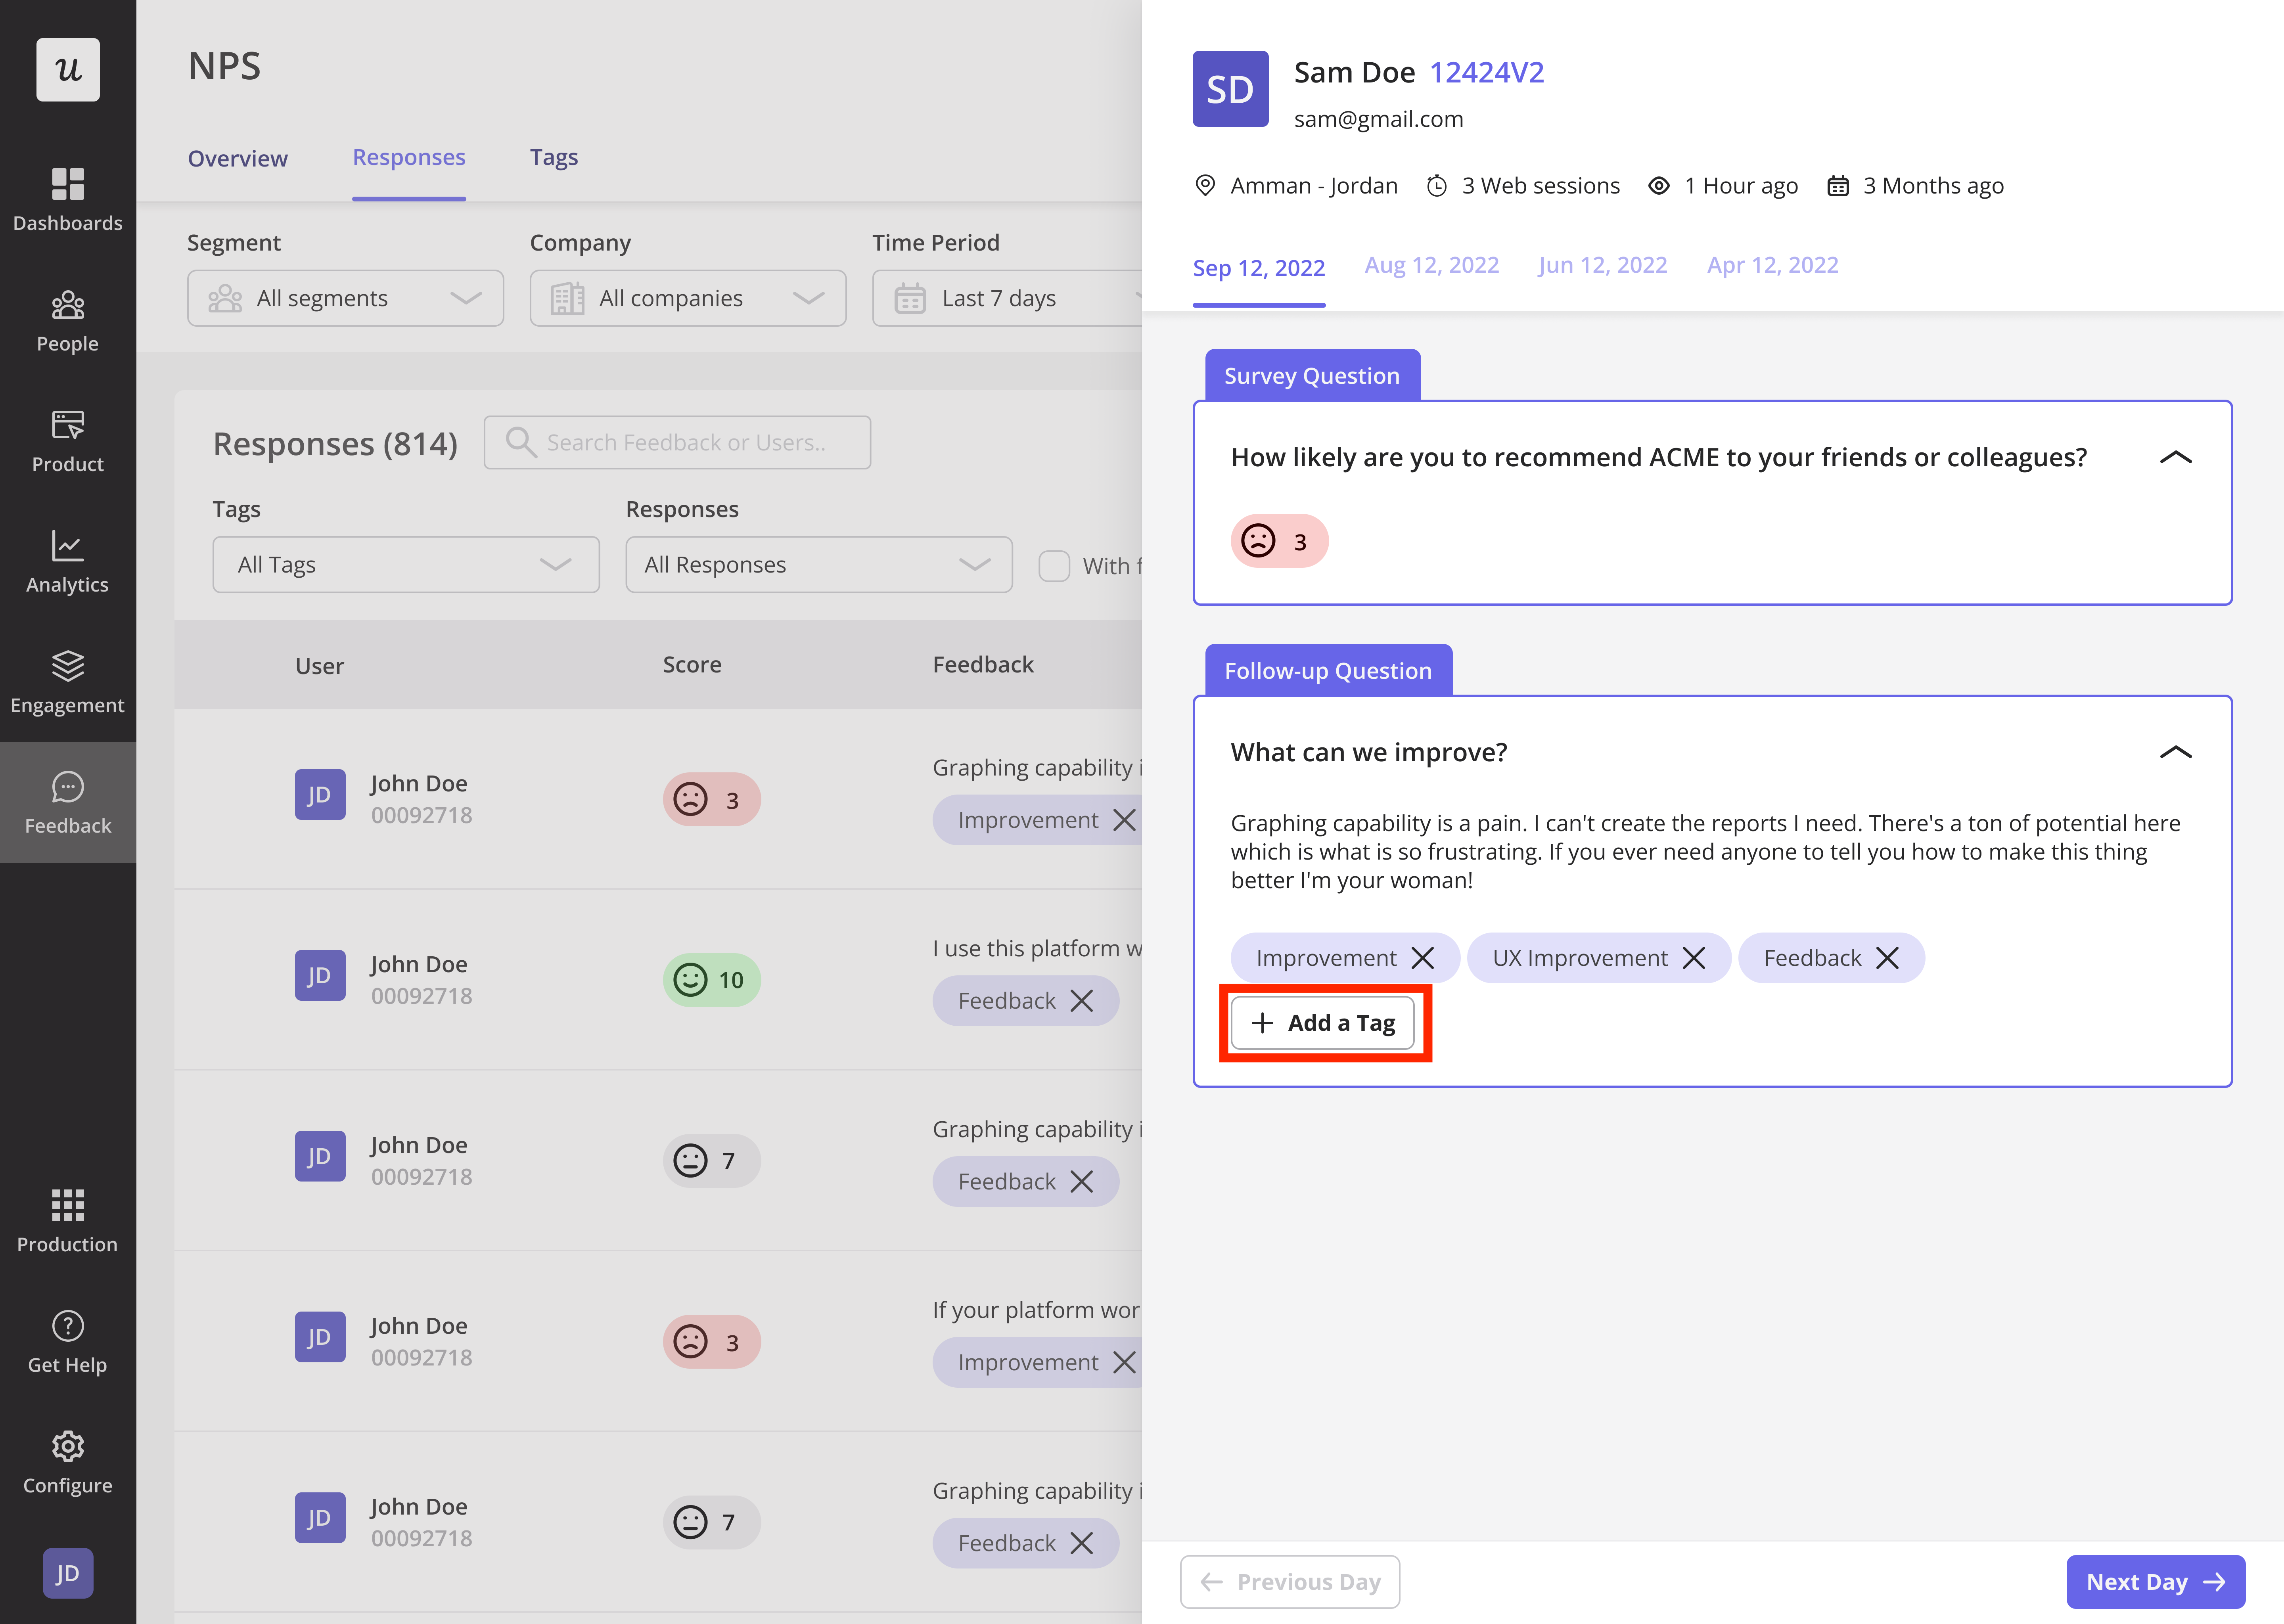
Task: Open the Production apps grid
Action: pyautogui.click(x=68, y=1221)
